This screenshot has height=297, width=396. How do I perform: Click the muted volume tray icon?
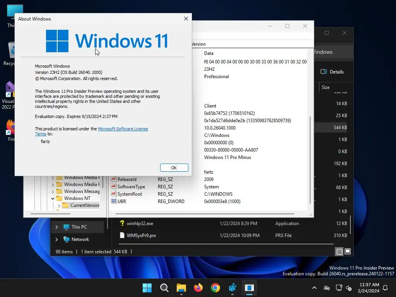(x=349, y=288)
